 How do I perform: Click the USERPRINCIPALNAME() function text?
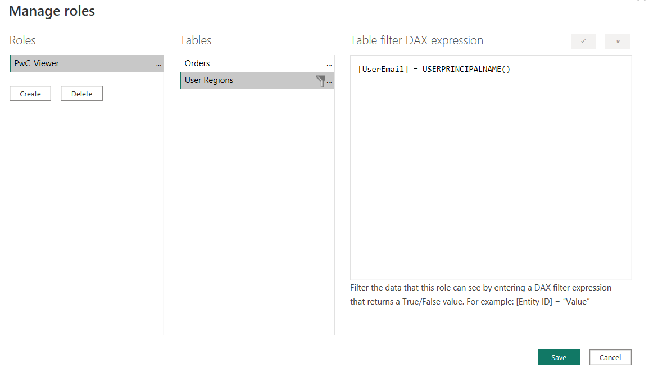point(466,70)
